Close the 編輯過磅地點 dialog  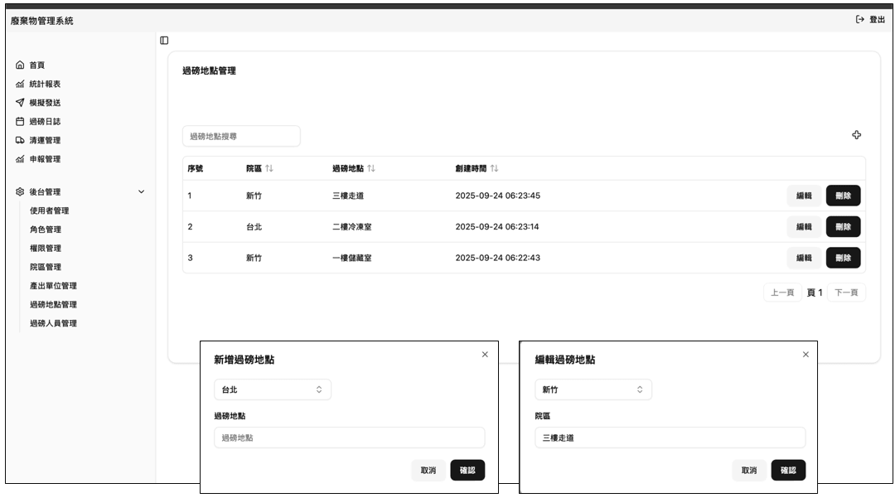point(806,355)
